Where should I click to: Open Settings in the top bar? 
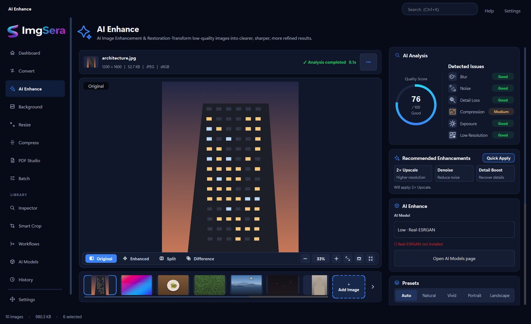tap(512, 11)
